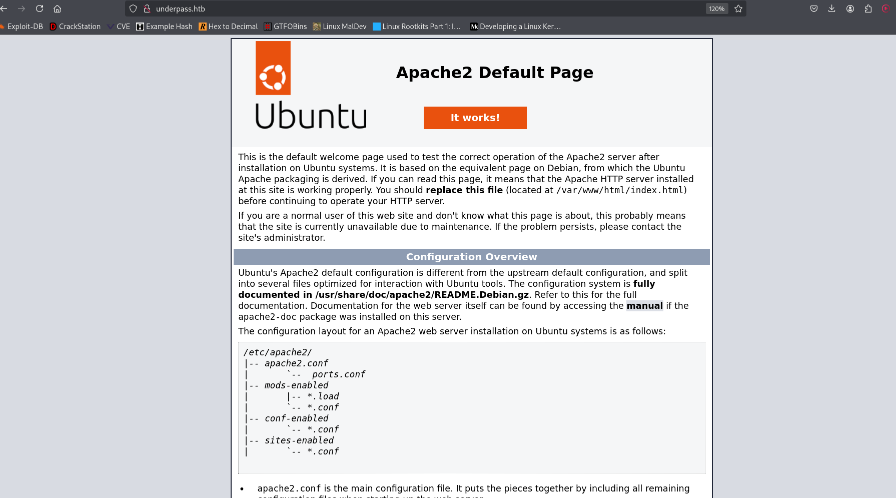Open the Exploit-DB bookmark

(x=21, y=27)
